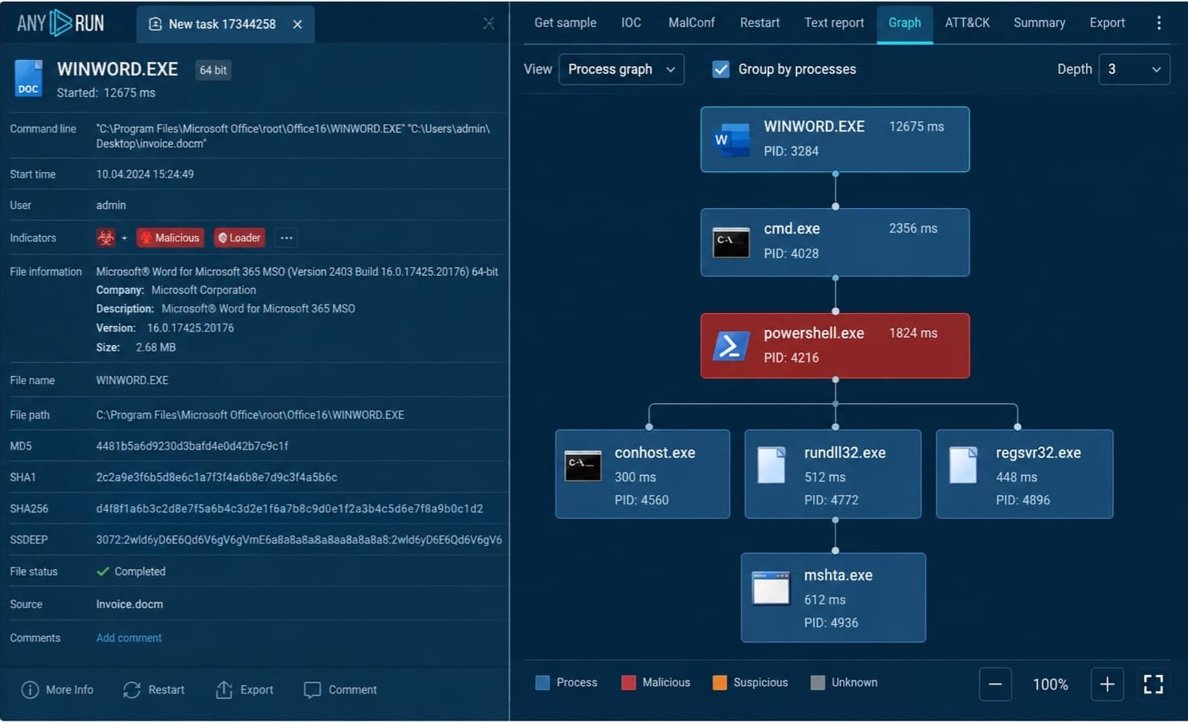This screenshot has width=1188, height=722.
Task: Click the task icon in New task tab
Action: (x=156, y=24)
